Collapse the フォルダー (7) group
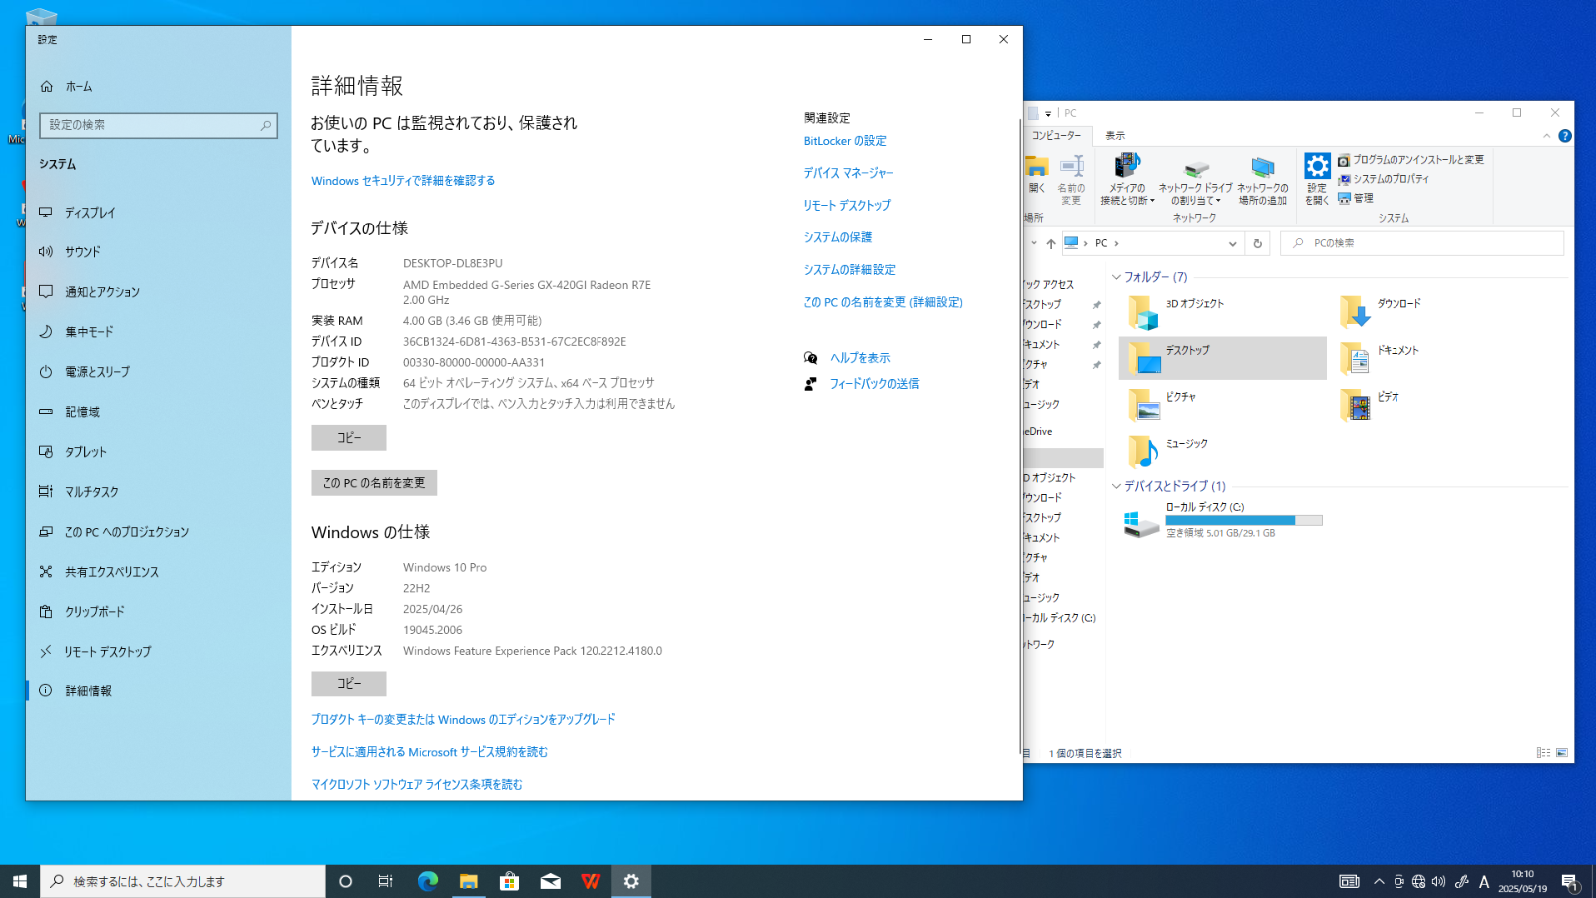 coord(1116,277)
